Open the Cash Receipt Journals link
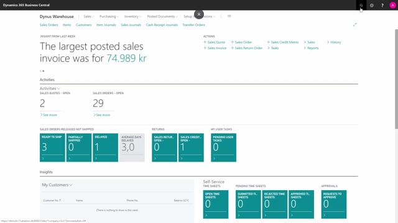 (162, 25)
